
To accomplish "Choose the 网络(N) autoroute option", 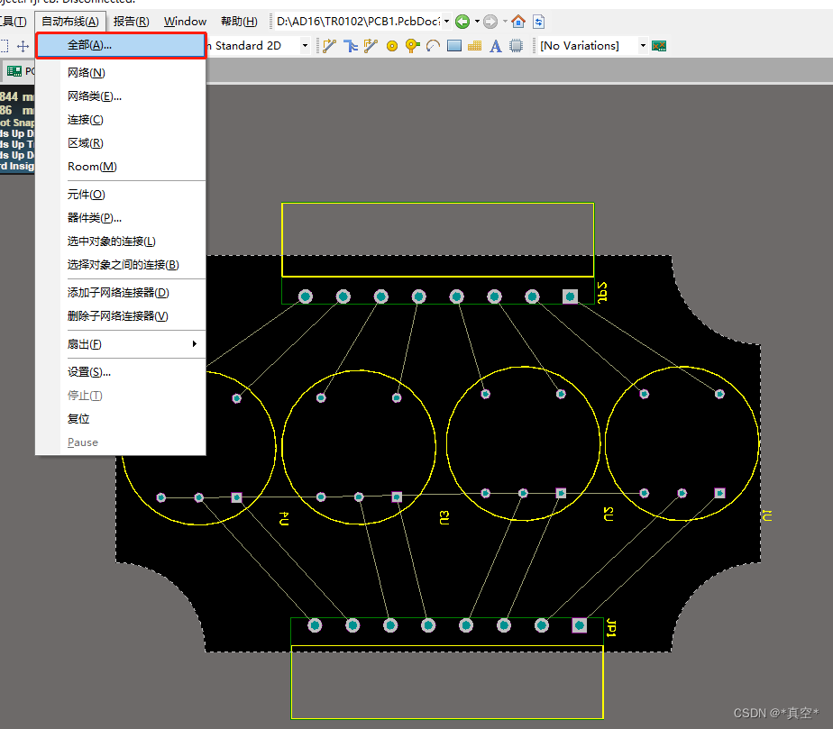I will (121, 73).
